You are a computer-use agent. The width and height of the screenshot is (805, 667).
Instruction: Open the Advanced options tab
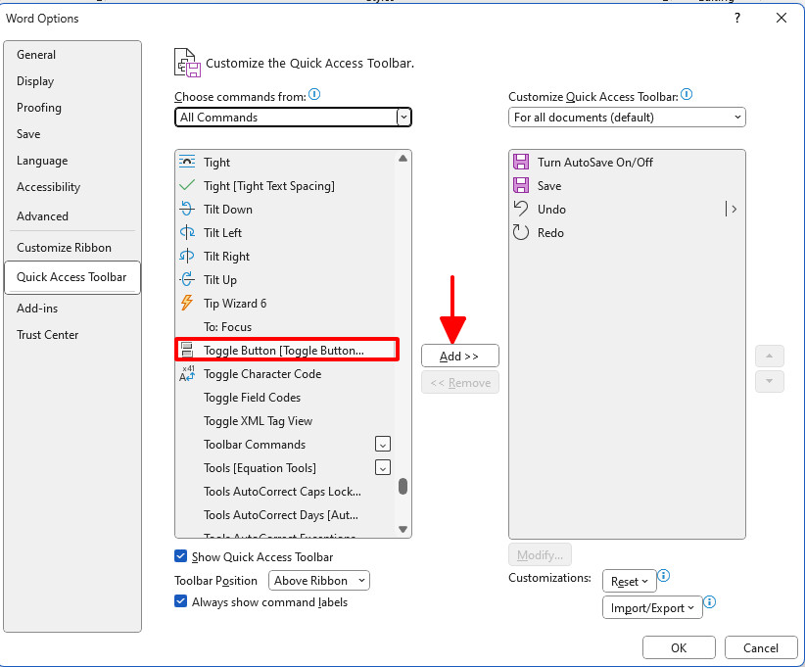point(72,216)
